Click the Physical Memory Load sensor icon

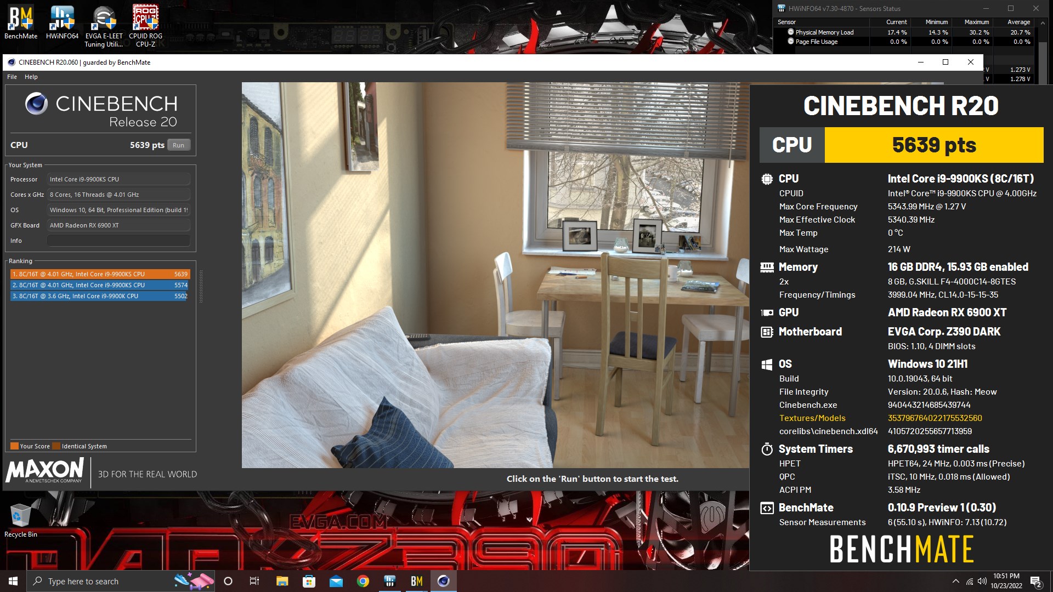pos(791,32)
